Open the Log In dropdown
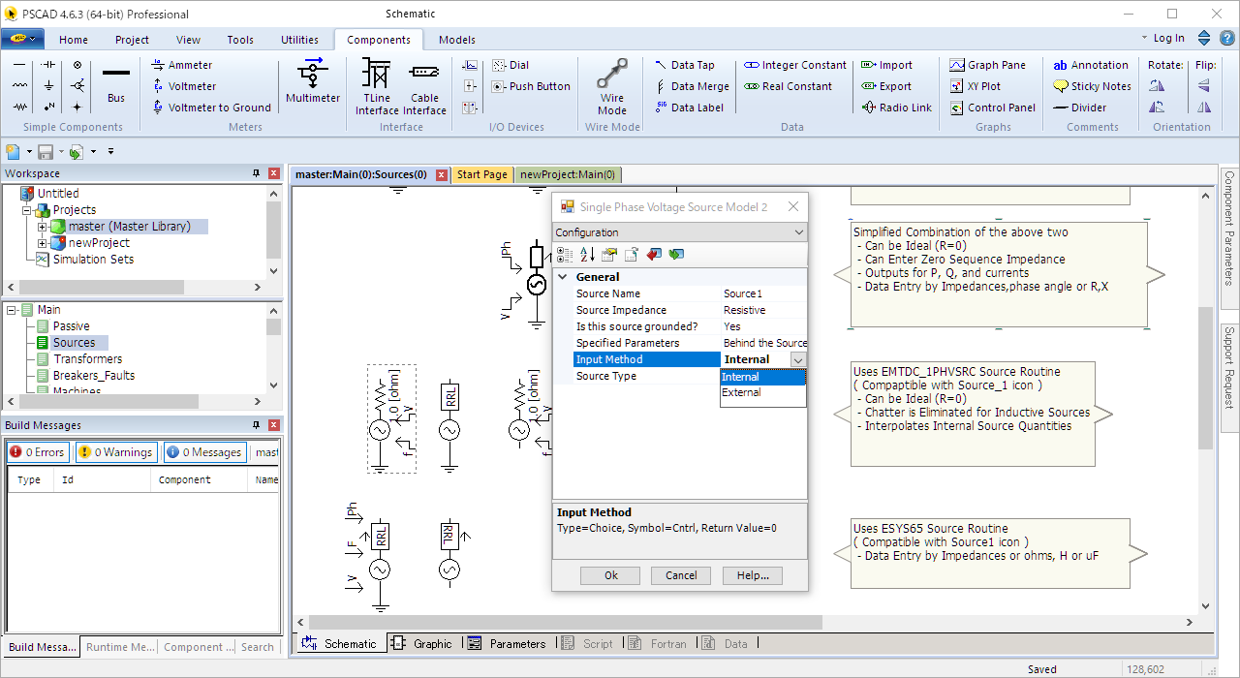Image resolution: width=1240 pixels, height=678 pixels. click(1165, 39)
